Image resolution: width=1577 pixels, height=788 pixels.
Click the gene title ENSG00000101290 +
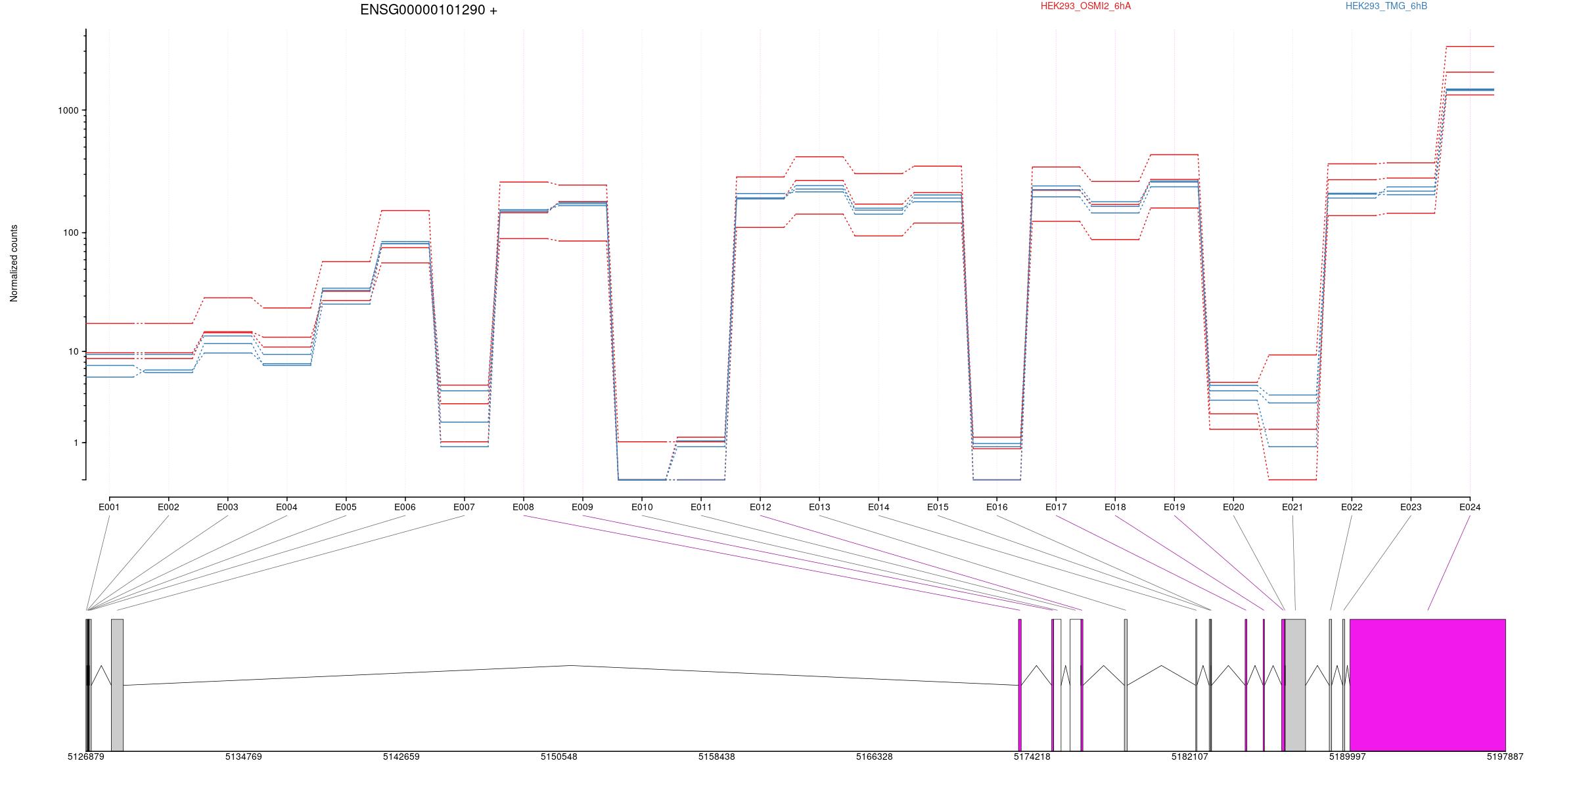[428, 10]
